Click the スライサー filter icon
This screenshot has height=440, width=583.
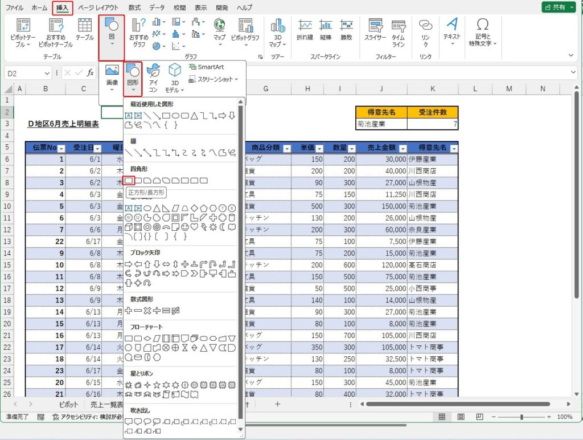376,31
